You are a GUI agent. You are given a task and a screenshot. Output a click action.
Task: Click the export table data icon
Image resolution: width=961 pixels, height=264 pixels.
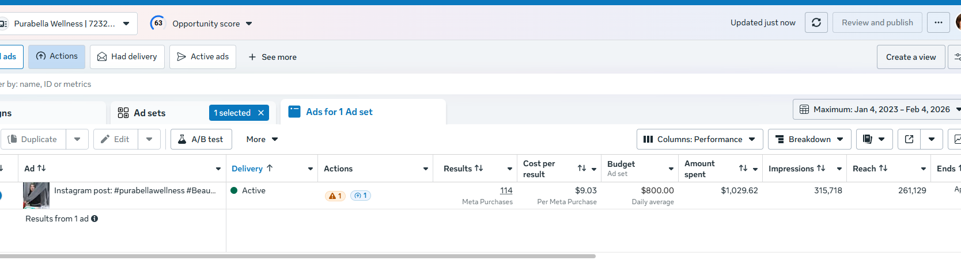[909, 139]
